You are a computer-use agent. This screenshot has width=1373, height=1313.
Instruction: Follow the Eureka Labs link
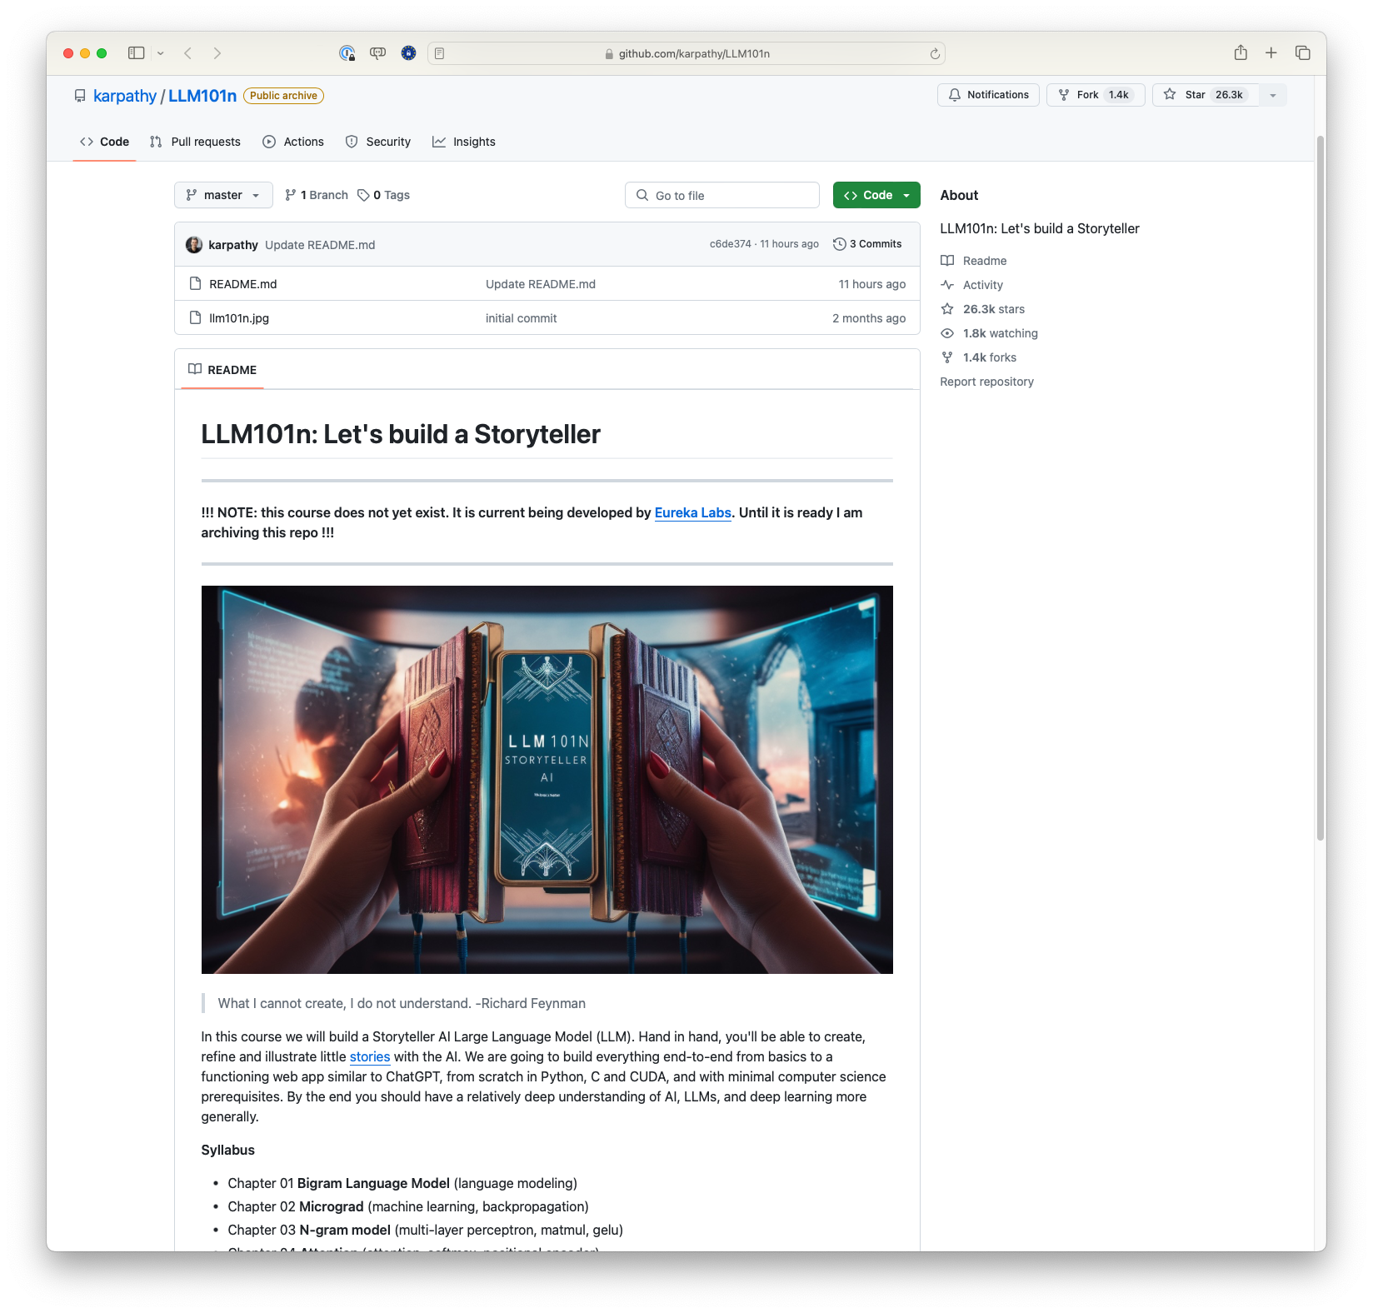(x=692, y=513)
